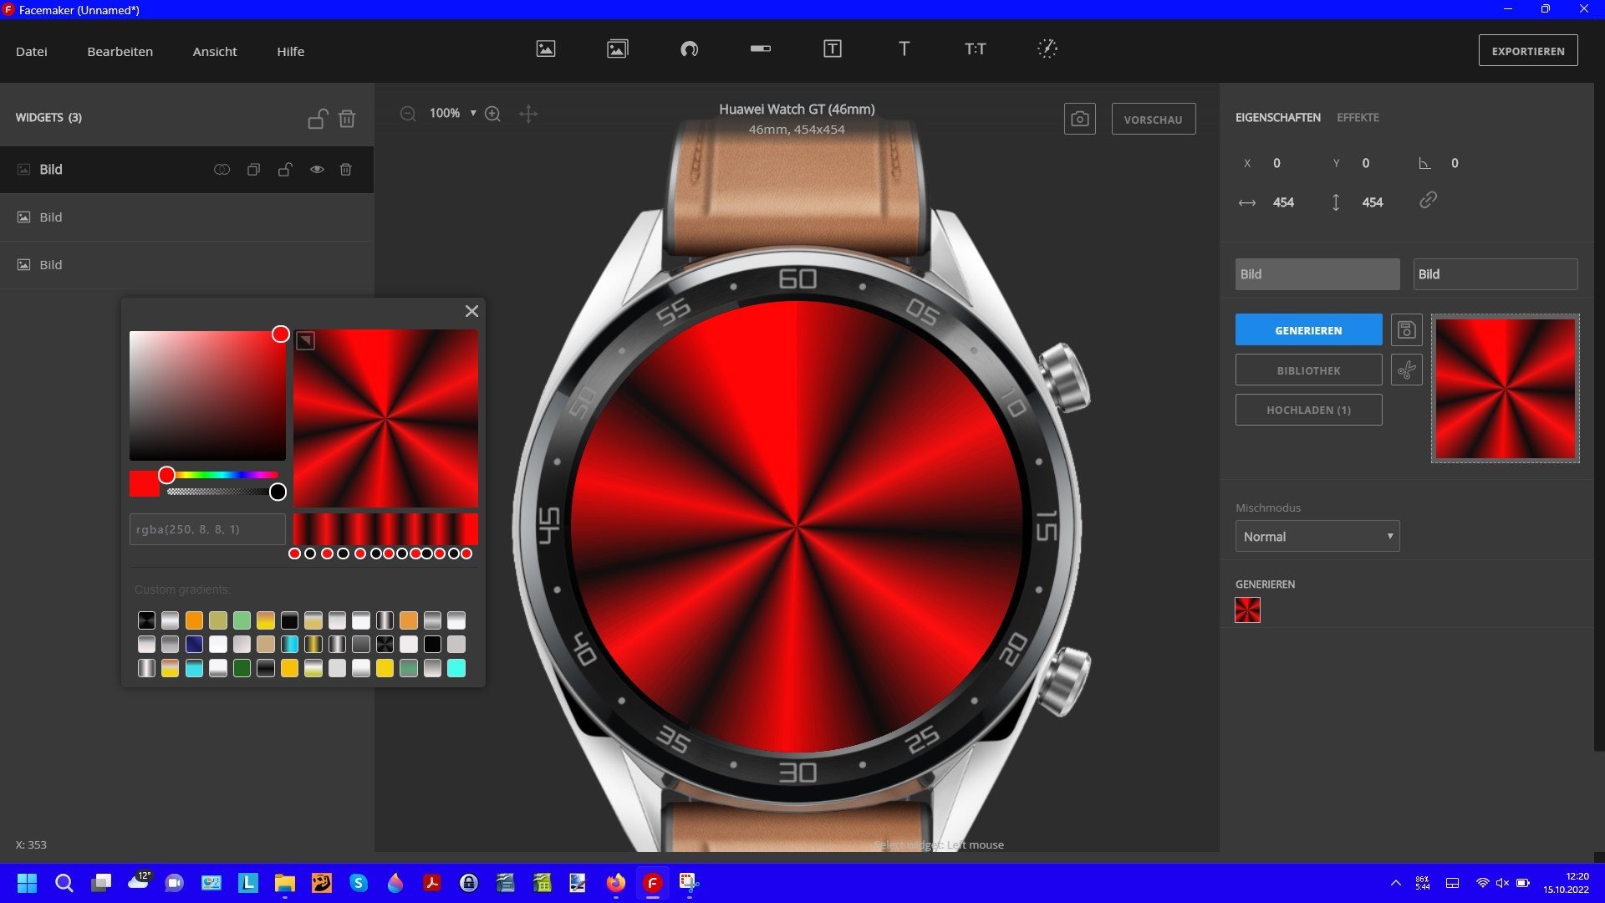Pick the teal custom gradient swatch

pyautogui.click(x=456, y=668)
